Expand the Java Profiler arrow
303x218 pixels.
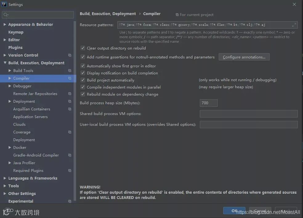pyautogui.click(x=10, y=163)
